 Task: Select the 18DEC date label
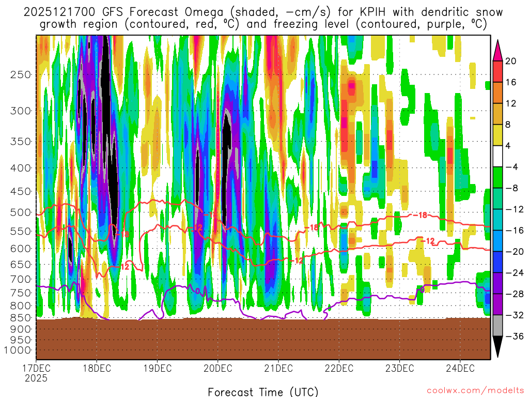97,368
